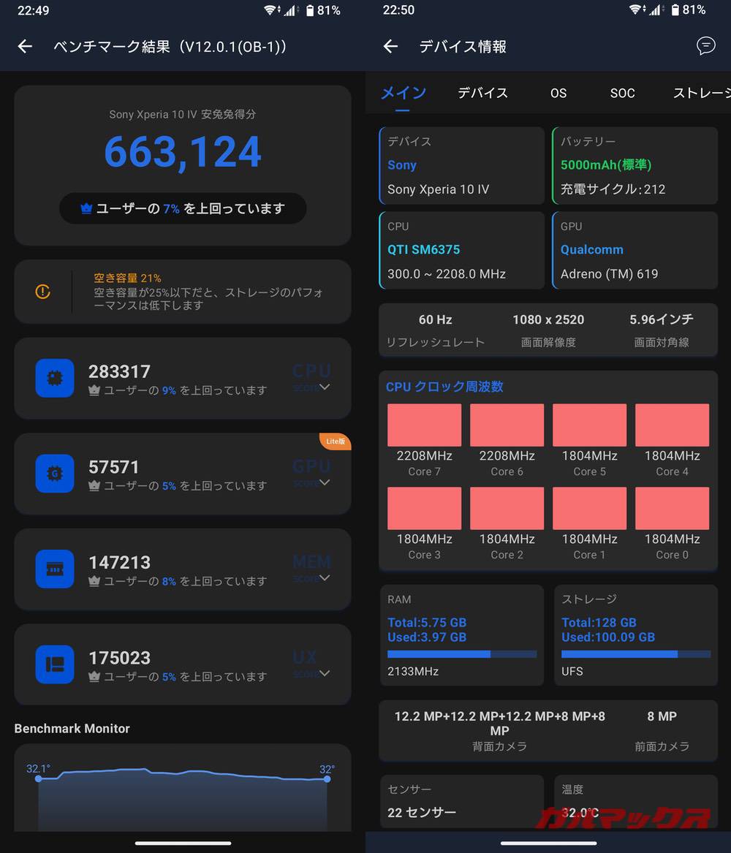Open the バッテリー 5000mAh card

pyautogui.click(x=635, y=165)
